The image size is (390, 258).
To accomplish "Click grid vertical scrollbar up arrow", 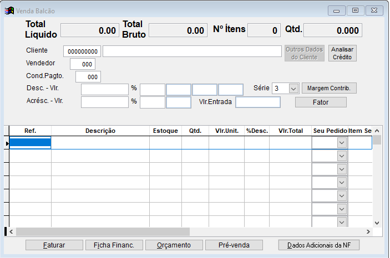I will (x=377, y=131).
